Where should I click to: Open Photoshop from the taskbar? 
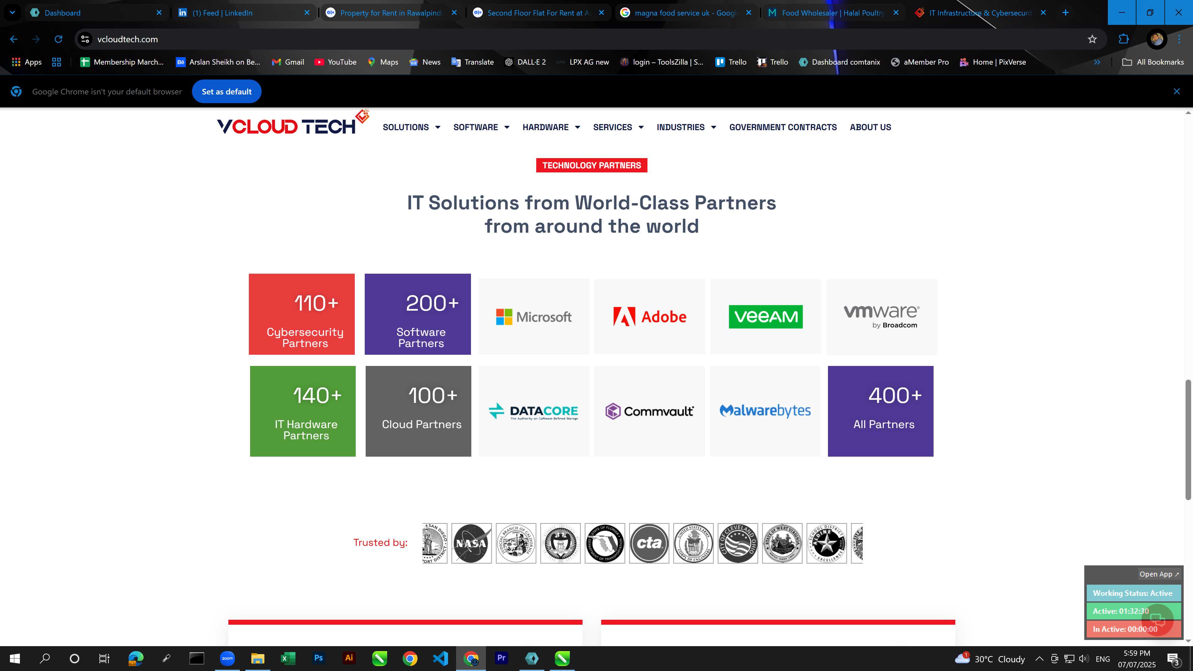point(319,659)
